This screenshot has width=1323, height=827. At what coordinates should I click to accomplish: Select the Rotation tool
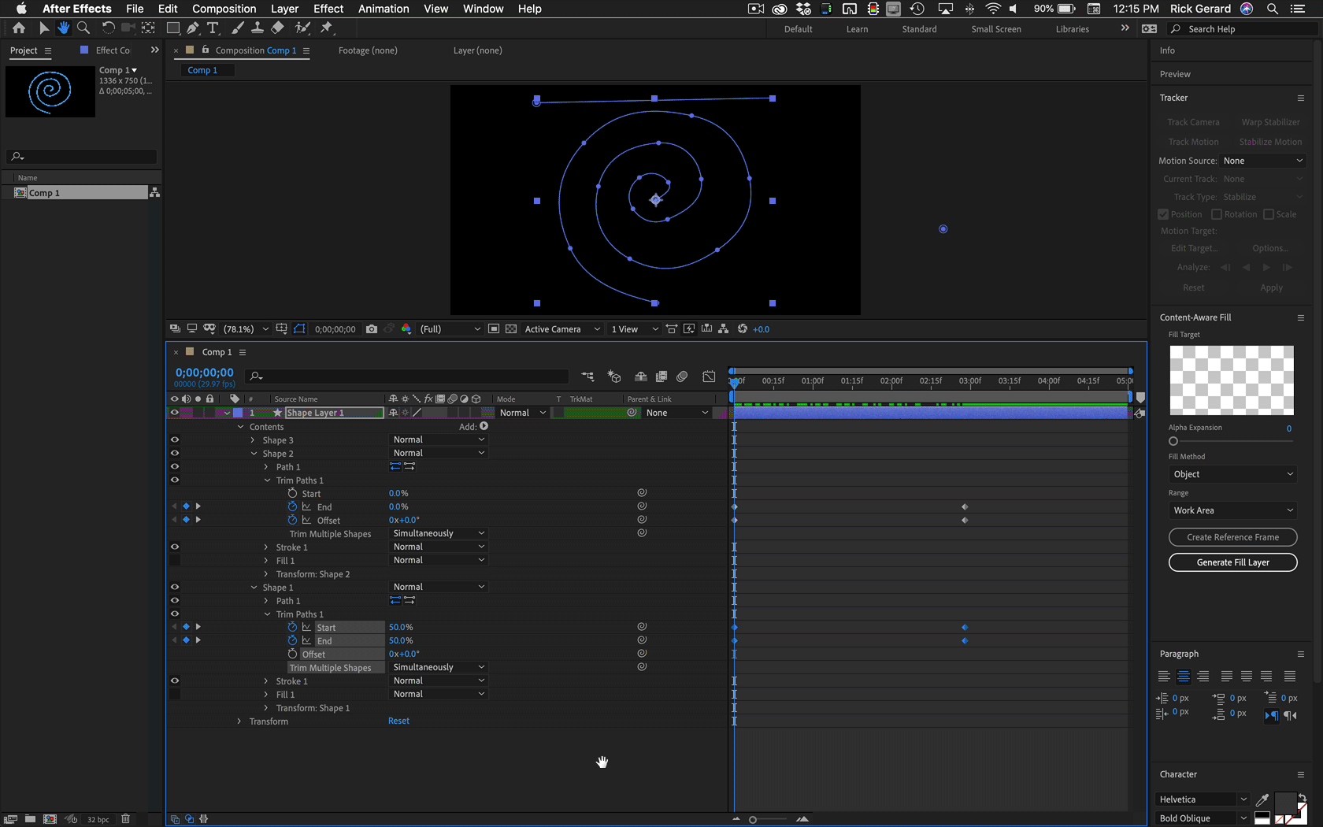tap(108, 28)
